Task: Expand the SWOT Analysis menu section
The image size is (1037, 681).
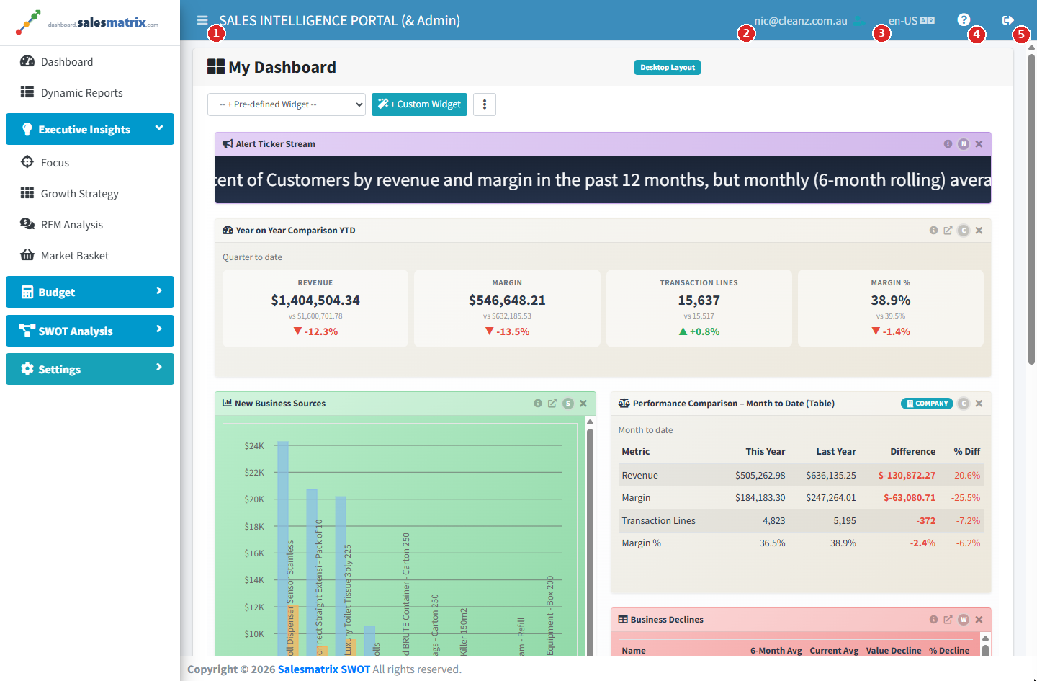Action: (x=90, y=331)
